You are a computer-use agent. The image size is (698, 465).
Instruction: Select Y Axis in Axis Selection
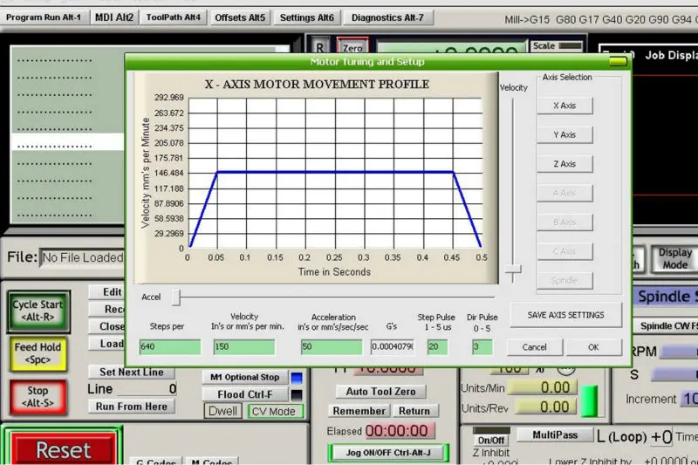pos(565,135)
